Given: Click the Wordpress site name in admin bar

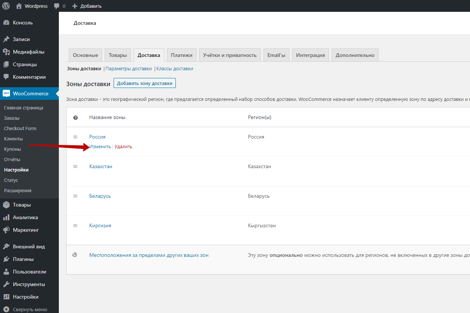Looking at the screenshot, I should [36, 6].
